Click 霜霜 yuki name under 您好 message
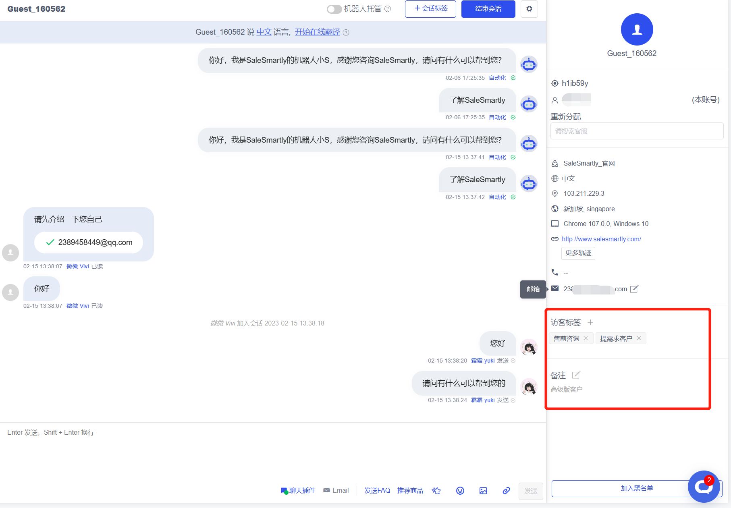Viewport: 731px width, 508px height. click(483, 361)
